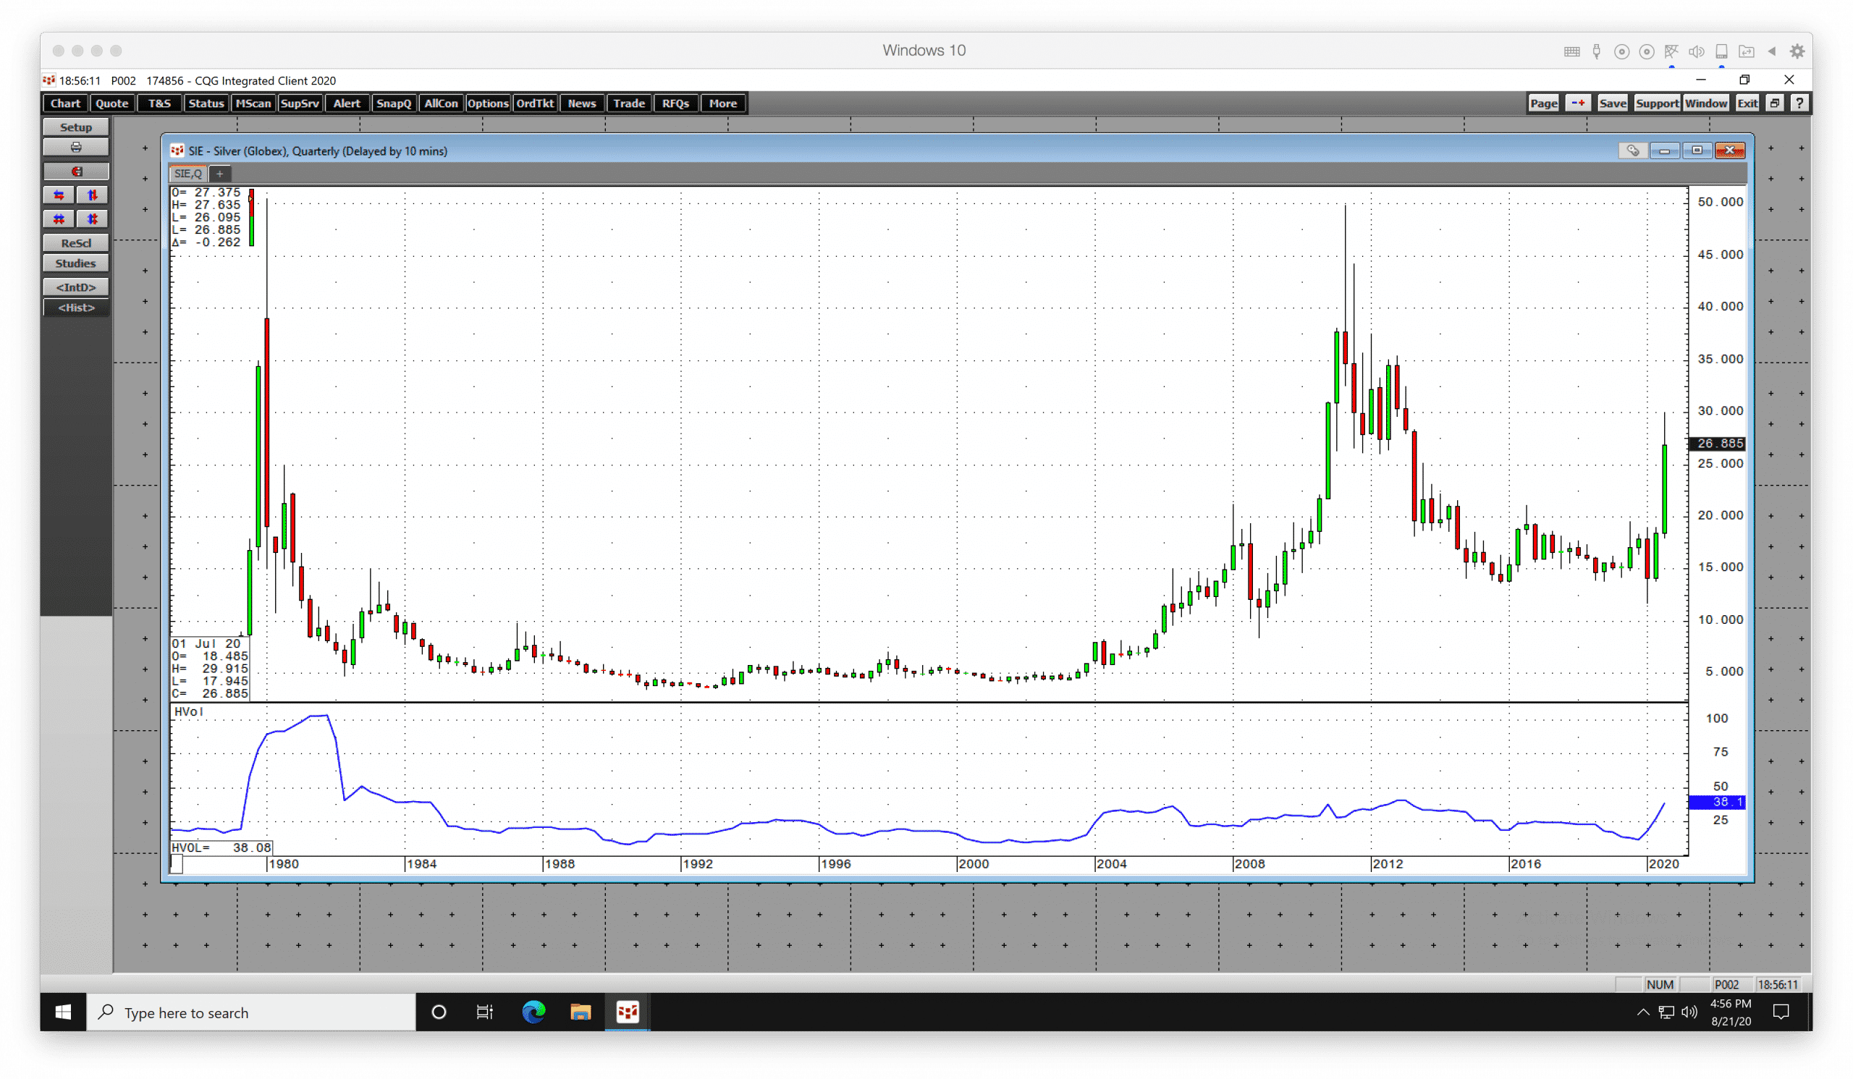Click the printer icon in the sidebar
The image size is (1853, 1079).
(76, 148)
